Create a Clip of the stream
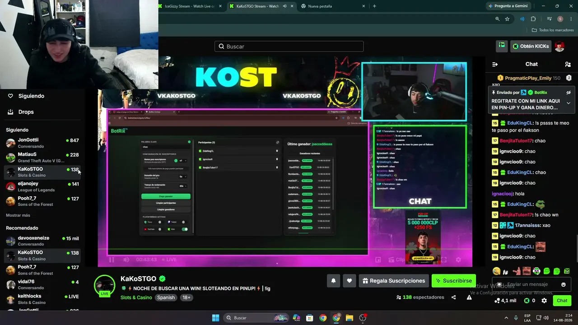This screenshot has height=325, width=578. coord(396,260)
